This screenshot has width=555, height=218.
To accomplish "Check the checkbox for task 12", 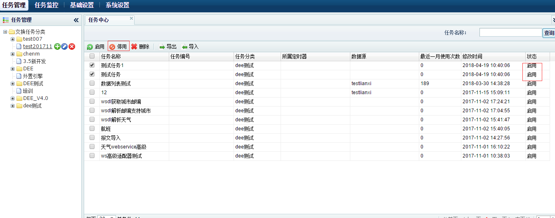I will [92, 92].
